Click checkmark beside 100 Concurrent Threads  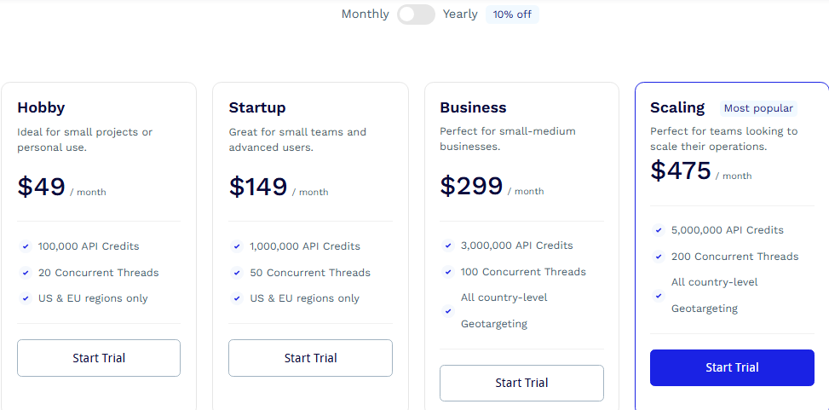[448, 272]
